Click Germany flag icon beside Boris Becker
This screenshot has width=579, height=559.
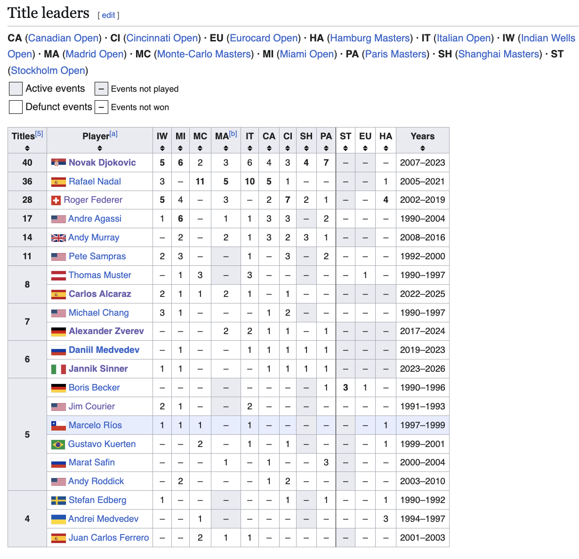tap(58, 388)
